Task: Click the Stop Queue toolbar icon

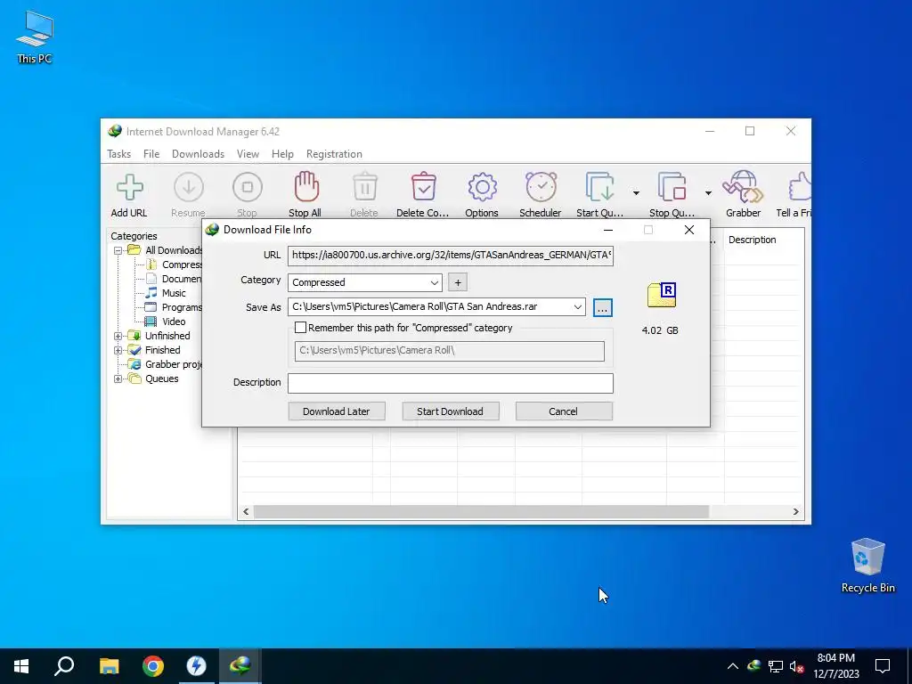Action: [672, 187]
